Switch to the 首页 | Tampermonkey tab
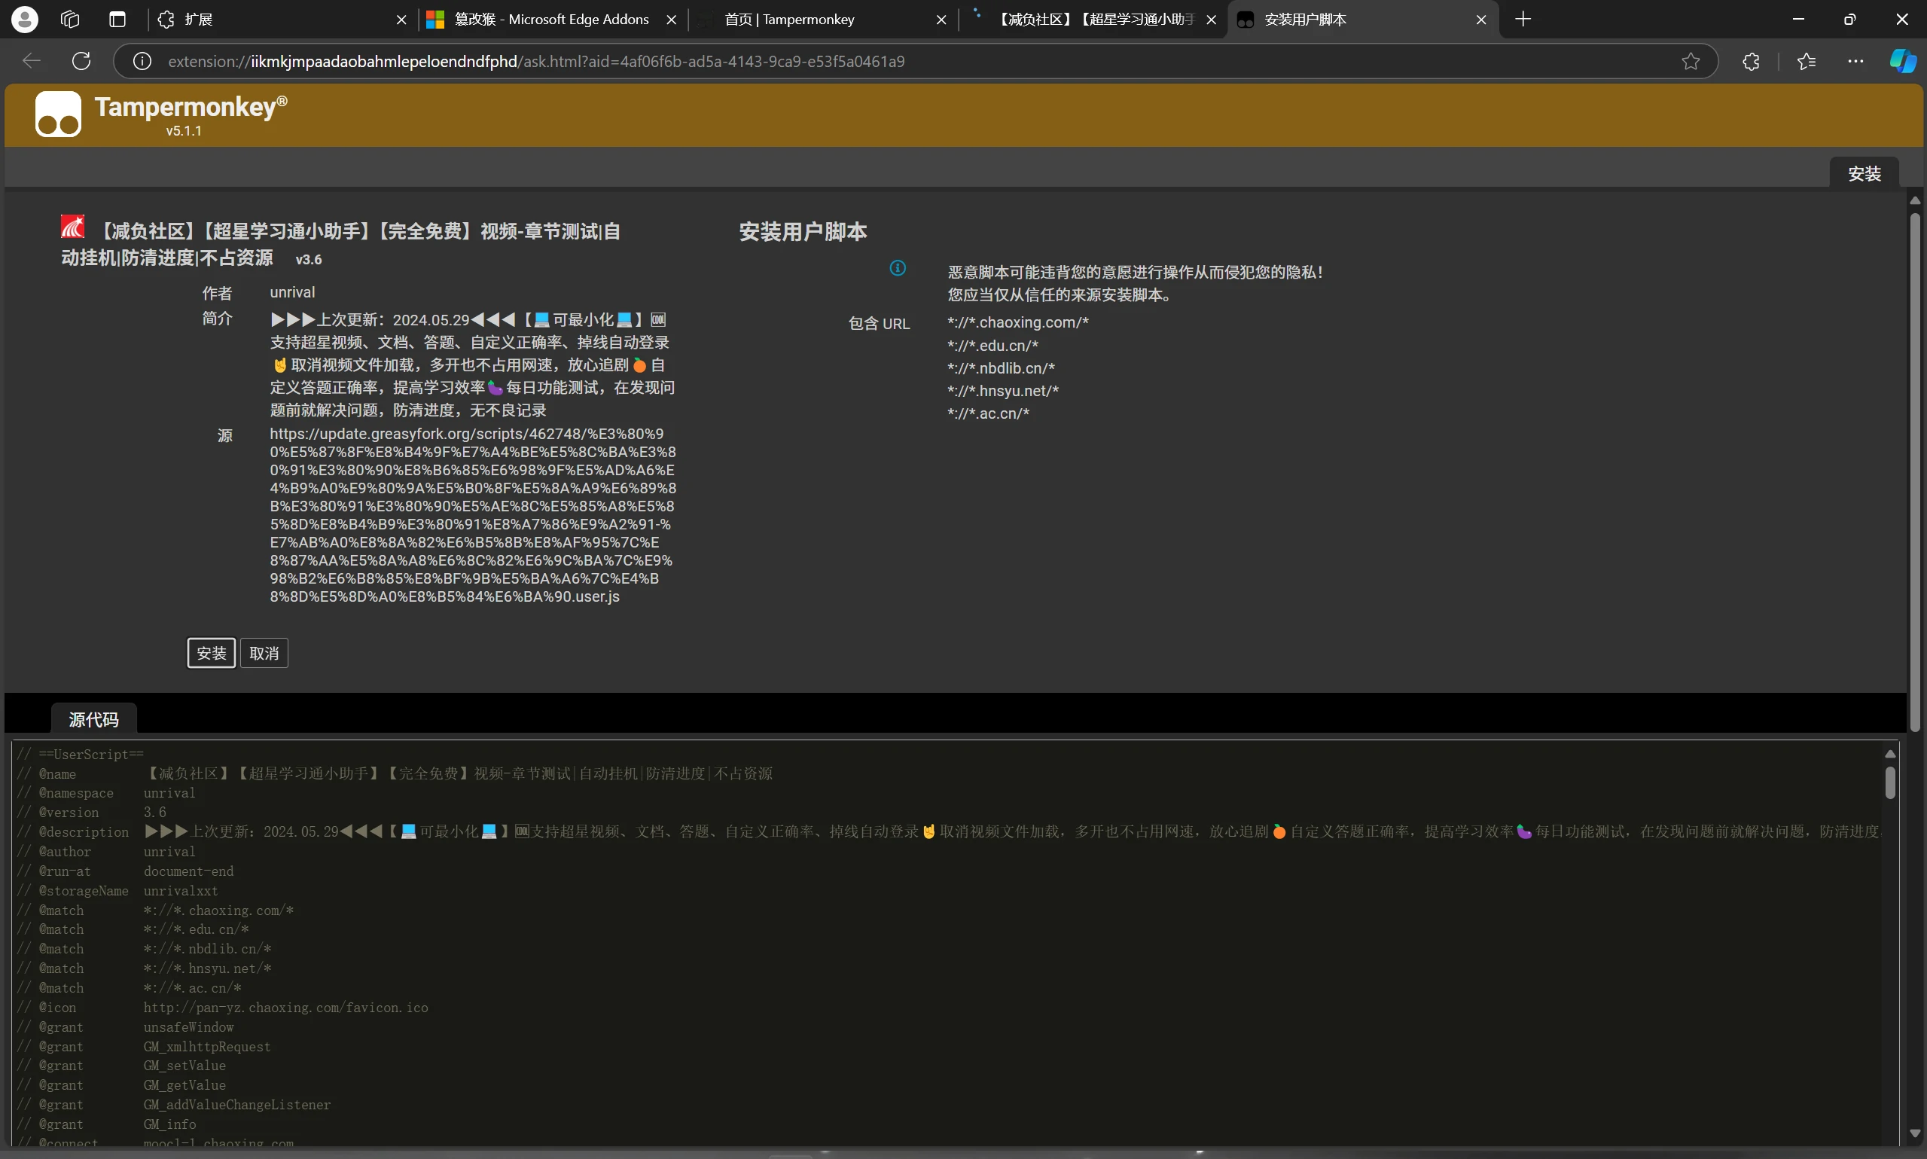Screen dimensions: 1927x1159 click(788, 20)
